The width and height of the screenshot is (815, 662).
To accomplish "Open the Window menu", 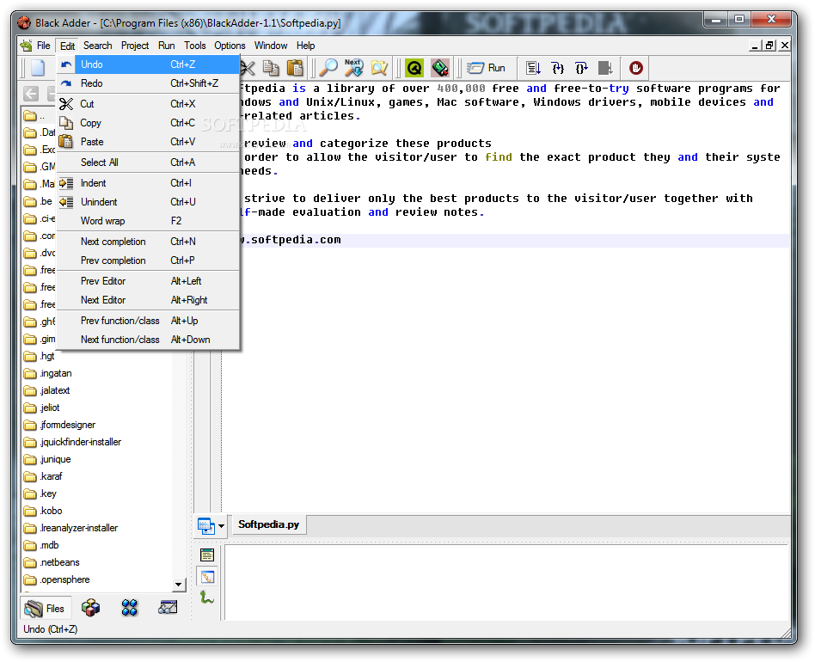I will 271,46.
